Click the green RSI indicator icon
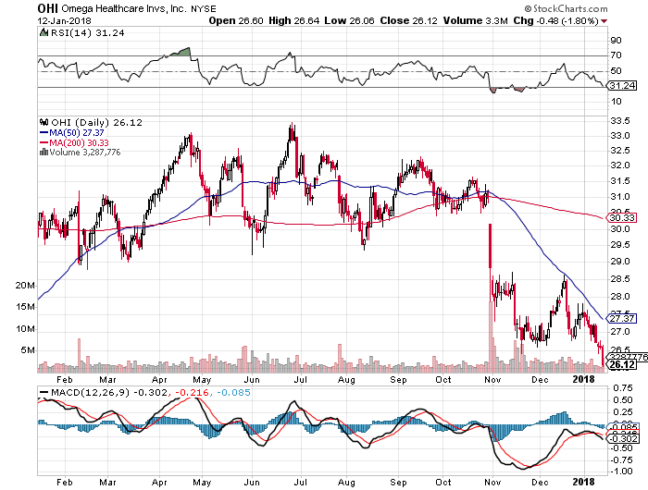 44,32
